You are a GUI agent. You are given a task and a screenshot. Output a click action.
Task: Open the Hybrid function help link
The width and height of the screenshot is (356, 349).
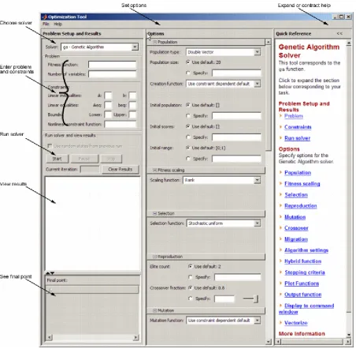(x=302, y=261)
